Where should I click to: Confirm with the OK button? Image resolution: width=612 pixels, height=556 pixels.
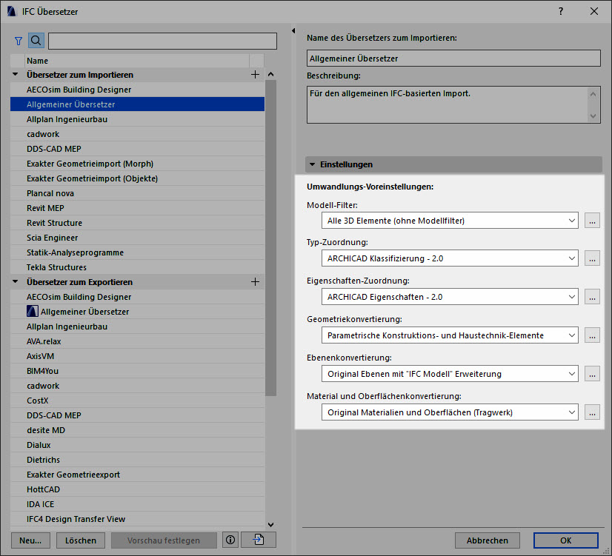pyautogui.click(x=565, y=540)
